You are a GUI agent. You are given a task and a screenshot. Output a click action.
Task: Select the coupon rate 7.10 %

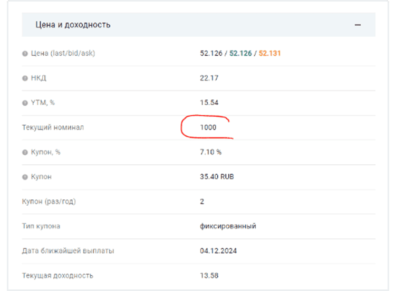pos(211,152)
